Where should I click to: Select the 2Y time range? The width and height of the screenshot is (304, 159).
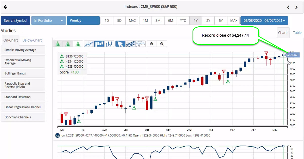point(208,21)
